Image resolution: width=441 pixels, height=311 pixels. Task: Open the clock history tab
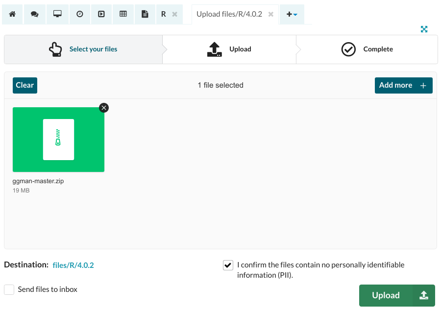[79, 14]
